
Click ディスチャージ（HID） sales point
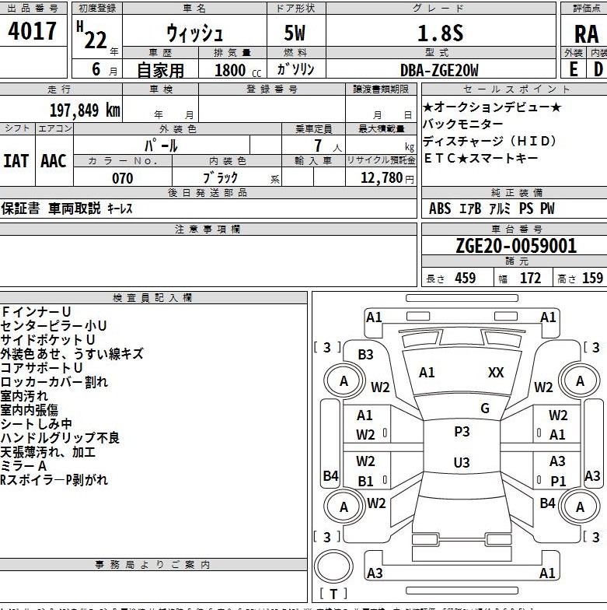click(x=490, y=141)
